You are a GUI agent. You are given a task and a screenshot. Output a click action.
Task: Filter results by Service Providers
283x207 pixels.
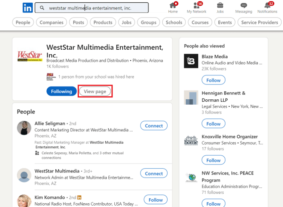coord(259,22)
